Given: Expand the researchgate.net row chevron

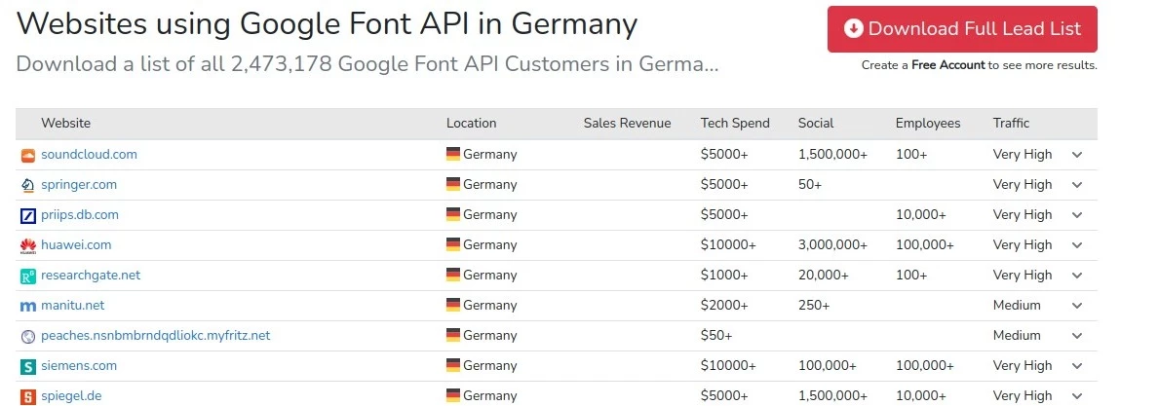Looking at the screenshot, I should (x=1077, y=276).
